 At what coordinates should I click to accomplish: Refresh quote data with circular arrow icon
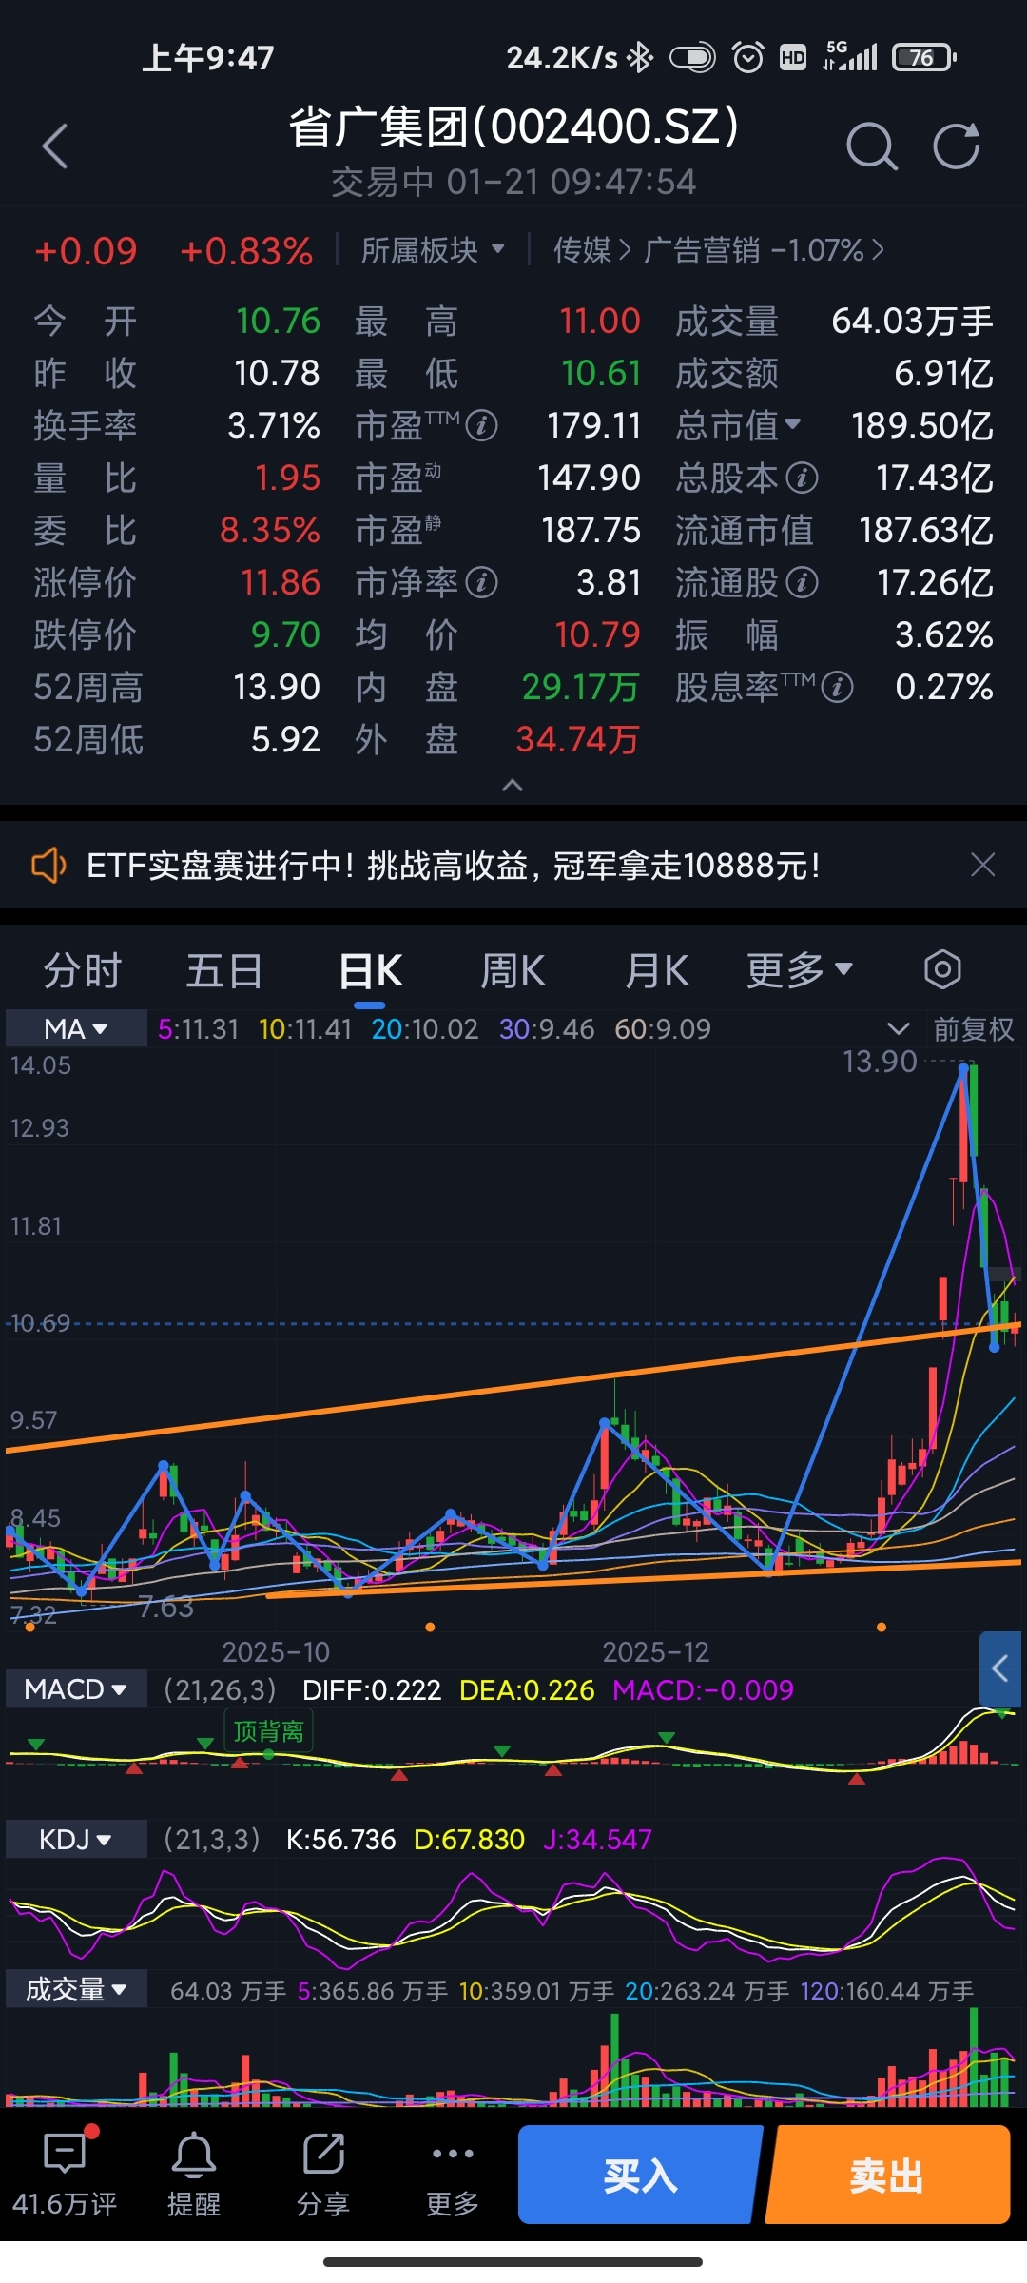pos(956,146)
